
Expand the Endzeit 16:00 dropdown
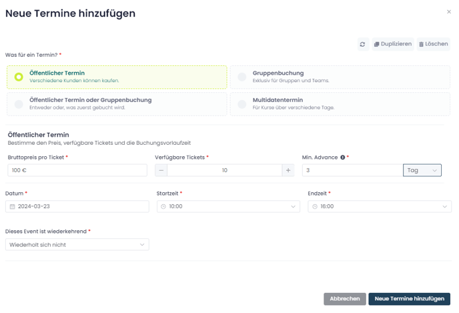point(380,206)
